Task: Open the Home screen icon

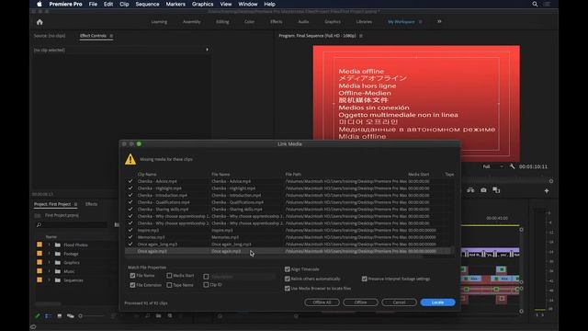Action: [x=40, y=22]
